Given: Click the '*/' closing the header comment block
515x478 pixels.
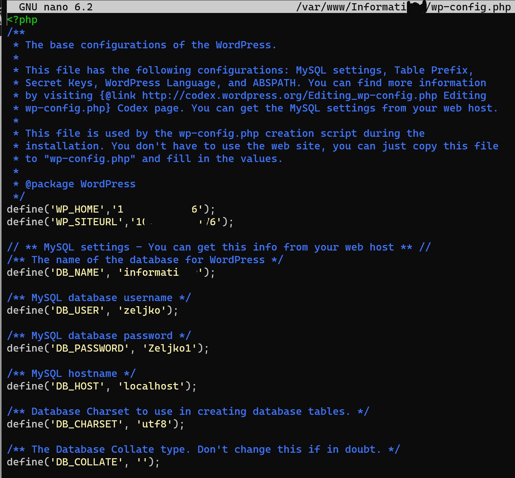Looking at the screenshot, I should click(19, 197).
